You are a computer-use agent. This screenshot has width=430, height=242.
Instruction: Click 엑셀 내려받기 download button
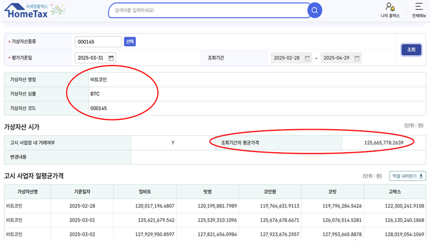tap(408, 176)
